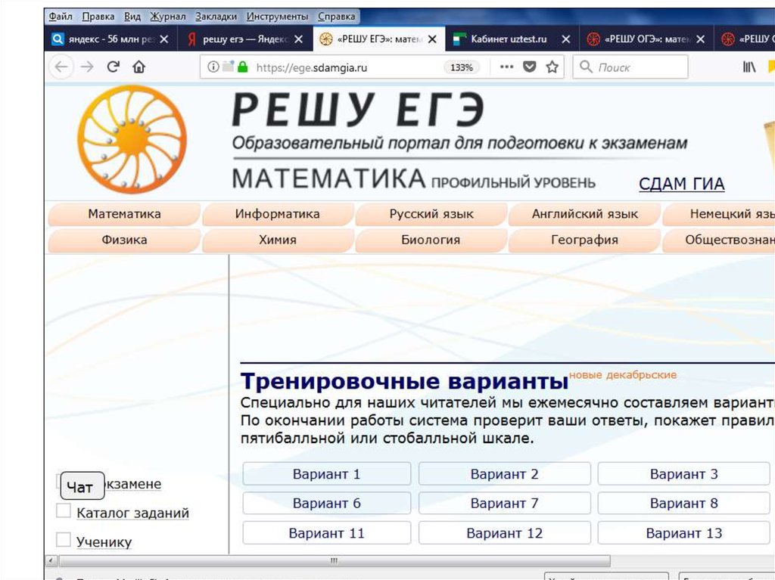Viewport: 775px width, 580px height.
Task: Save page to Pocket icon
Action: (x=529, y=67)
